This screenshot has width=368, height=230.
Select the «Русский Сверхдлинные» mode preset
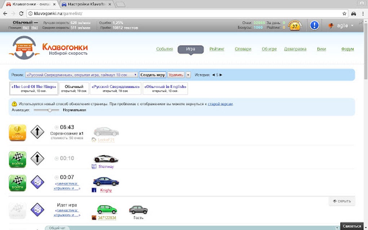pos(115,88)
